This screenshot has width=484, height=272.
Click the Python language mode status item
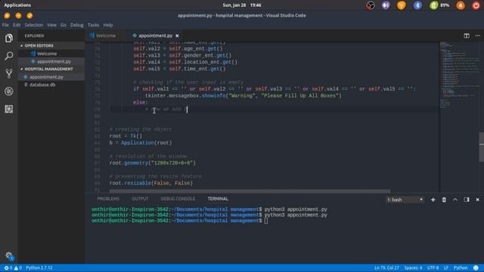461,267
